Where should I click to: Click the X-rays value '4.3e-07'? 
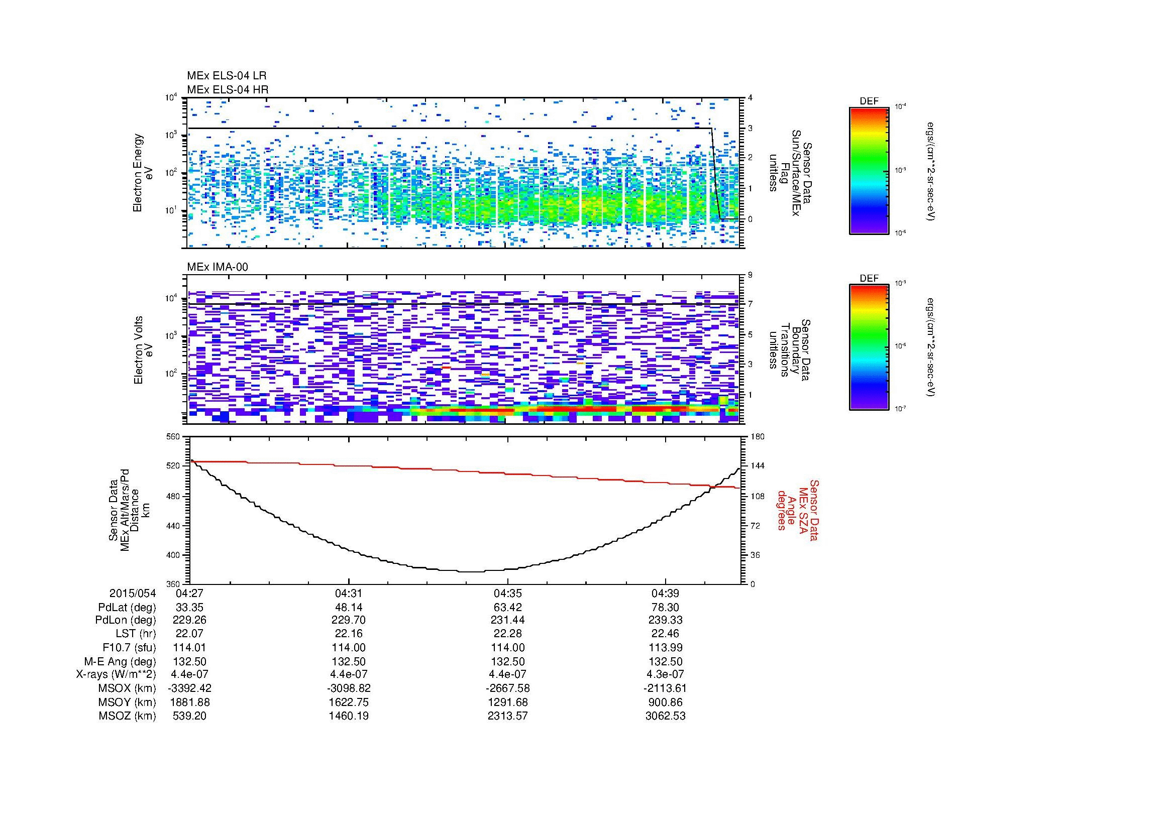coord(665,674)
